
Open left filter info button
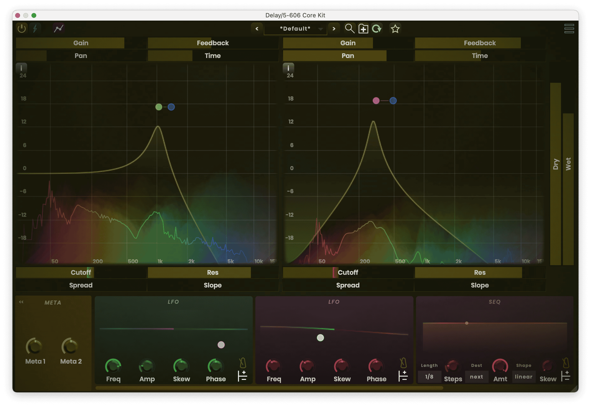(21, 68)
